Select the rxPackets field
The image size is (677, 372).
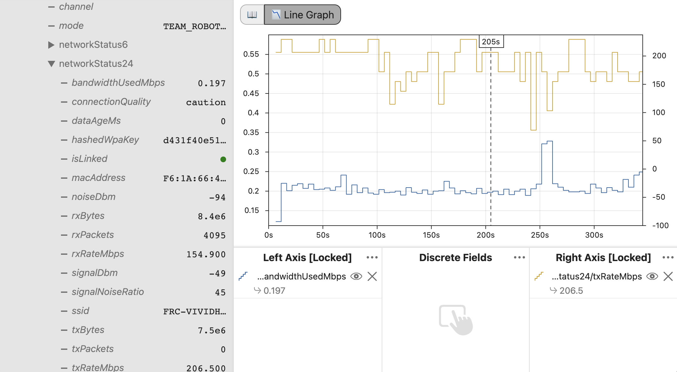(93, 235)
